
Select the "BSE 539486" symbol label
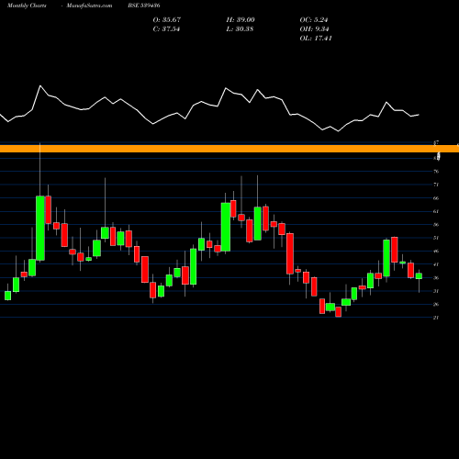144,6
